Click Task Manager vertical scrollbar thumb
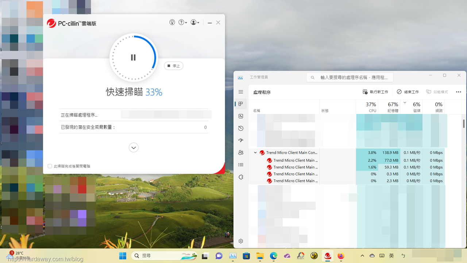467x263 pixels. (464, 123)
